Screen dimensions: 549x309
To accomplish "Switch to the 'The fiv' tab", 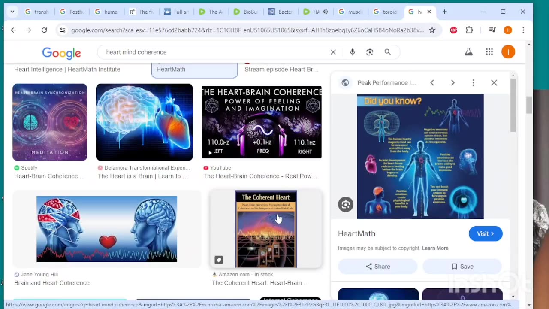I will click(142, 12).
